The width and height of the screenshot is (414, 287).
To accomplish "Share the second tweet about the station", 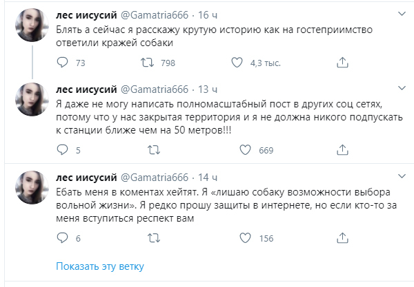I will coord(341,150).
